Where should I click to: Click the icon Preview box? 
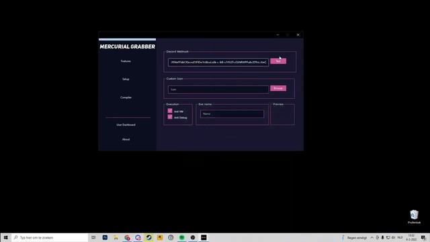282,115
